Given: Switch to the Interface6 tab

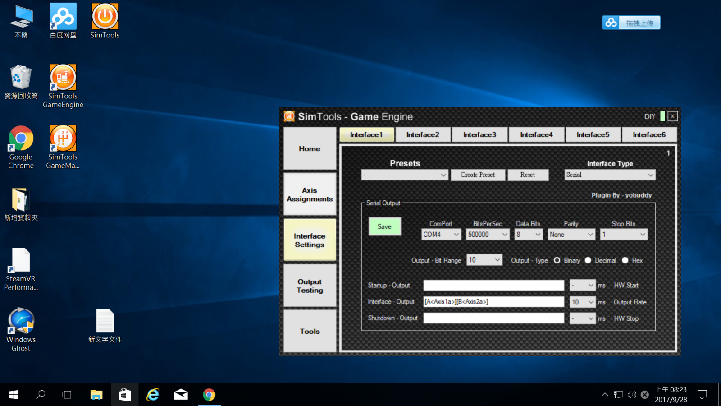Looking at the screenshot, I should click(649, 134).
